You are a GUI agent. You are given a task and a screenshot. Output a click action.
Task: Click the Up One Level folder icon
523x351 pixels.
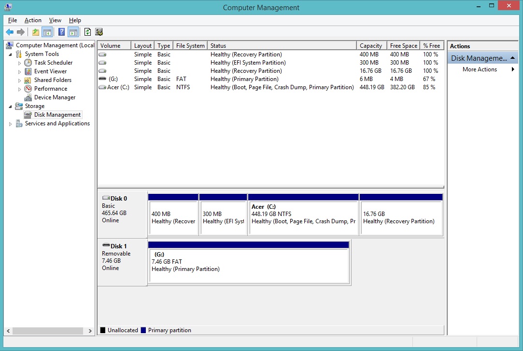coord(35,32)
